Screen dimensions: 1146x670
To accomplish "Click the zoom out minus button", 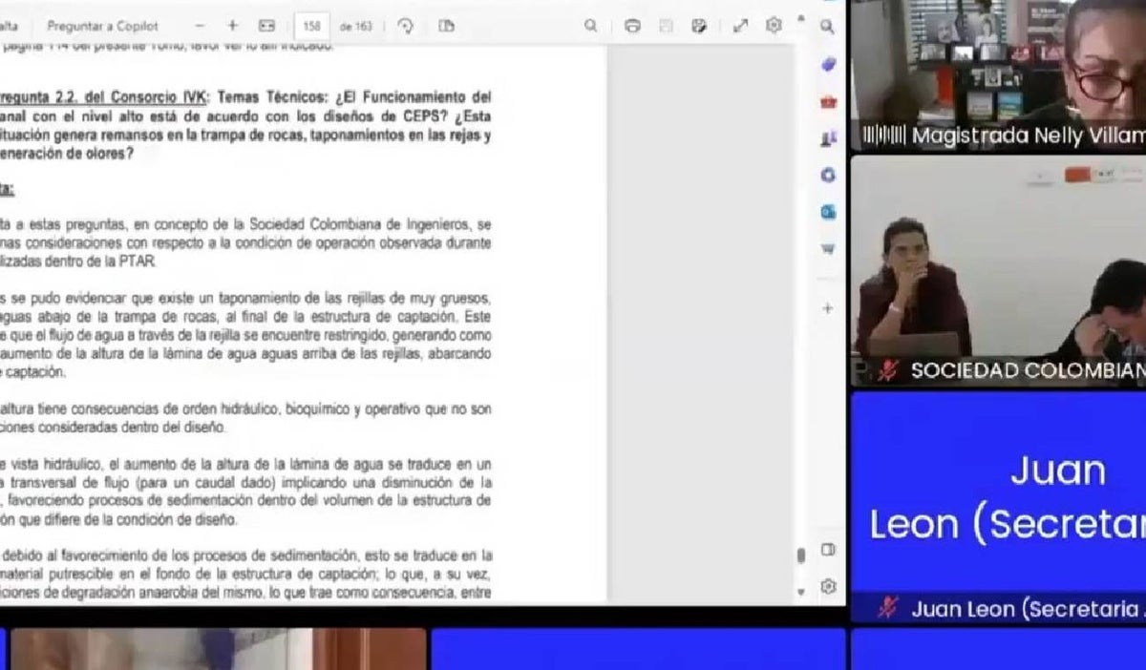I will click(x=199, y=26).
